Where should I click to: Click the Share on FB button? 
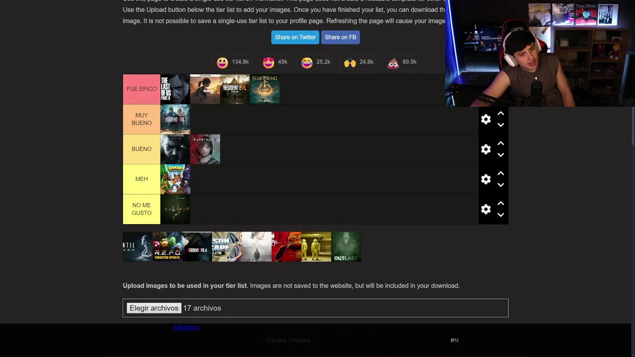coord(340,37)
